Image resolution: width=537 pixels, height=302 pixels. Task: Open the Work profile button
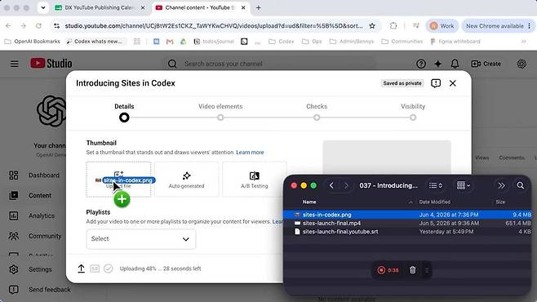click(442, 26)
